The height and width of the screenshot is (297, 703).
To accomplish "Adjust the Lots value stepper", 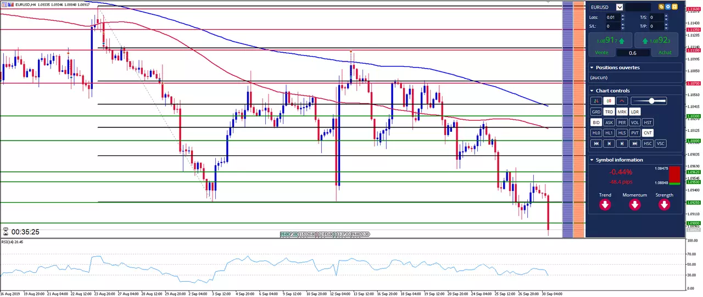I will tap(623, 17).
